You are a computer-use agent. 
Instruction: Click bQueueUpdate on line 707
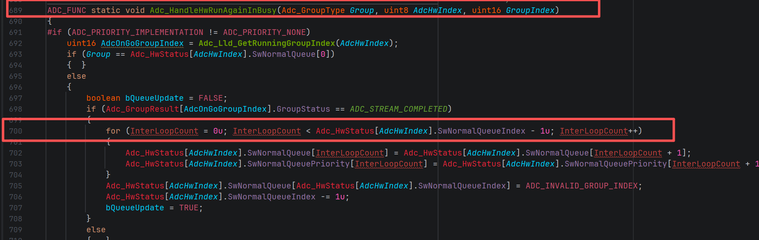pos(135,208)
